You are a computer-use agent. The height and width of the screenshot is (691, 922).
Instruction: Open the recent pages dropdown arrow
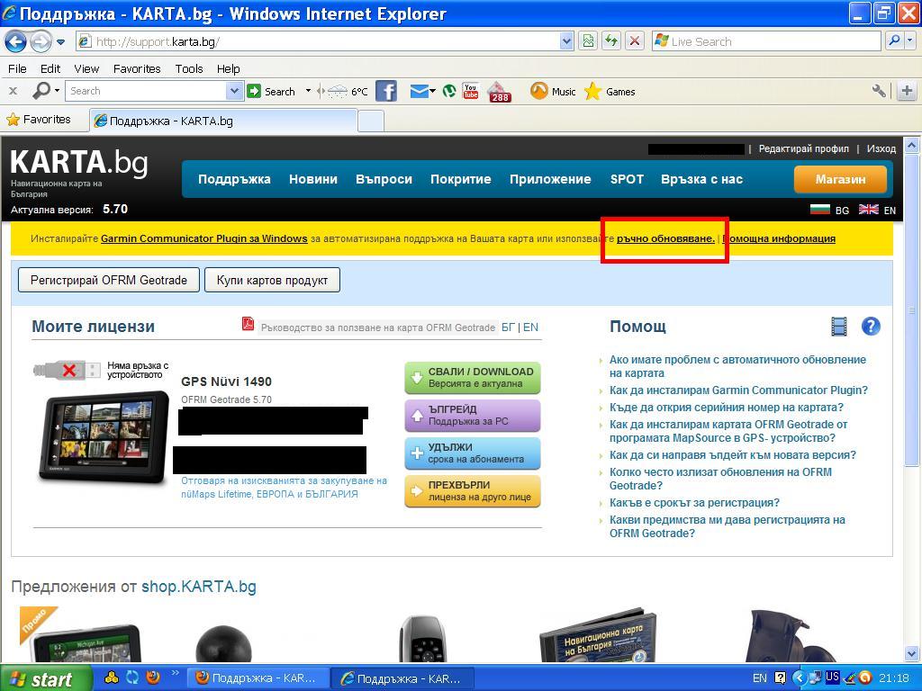tap(60, 41)
